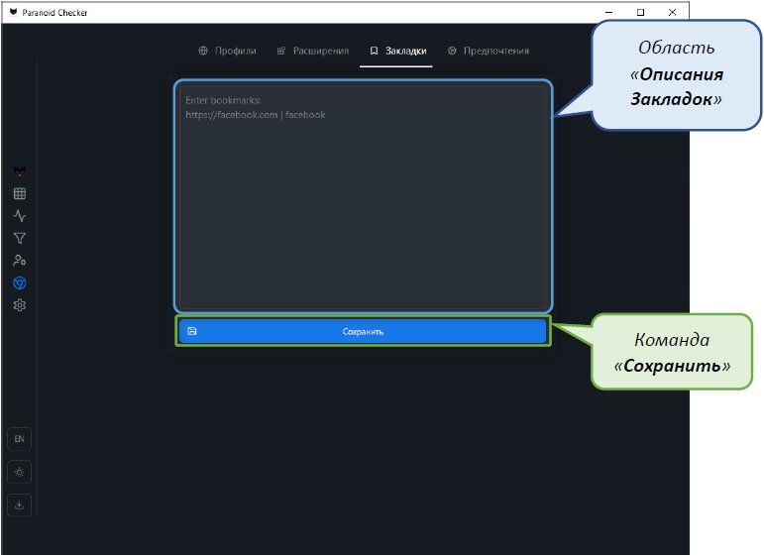Switch to the Расширения tab
The image size is (764, 557).
click(x=312, y=51)
